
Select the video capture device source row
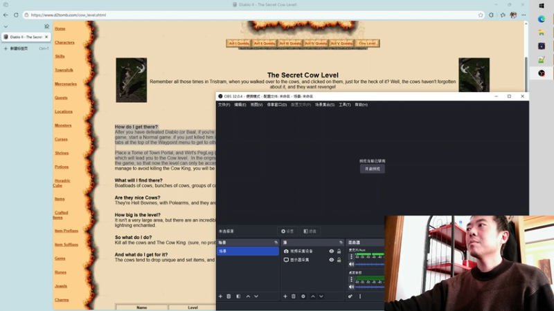tap(313, 252)
